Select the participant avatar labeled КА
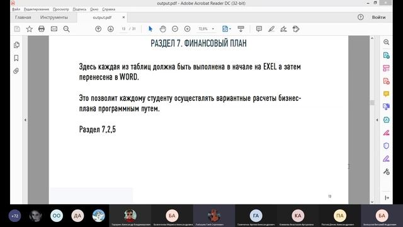 coord(298,216)
